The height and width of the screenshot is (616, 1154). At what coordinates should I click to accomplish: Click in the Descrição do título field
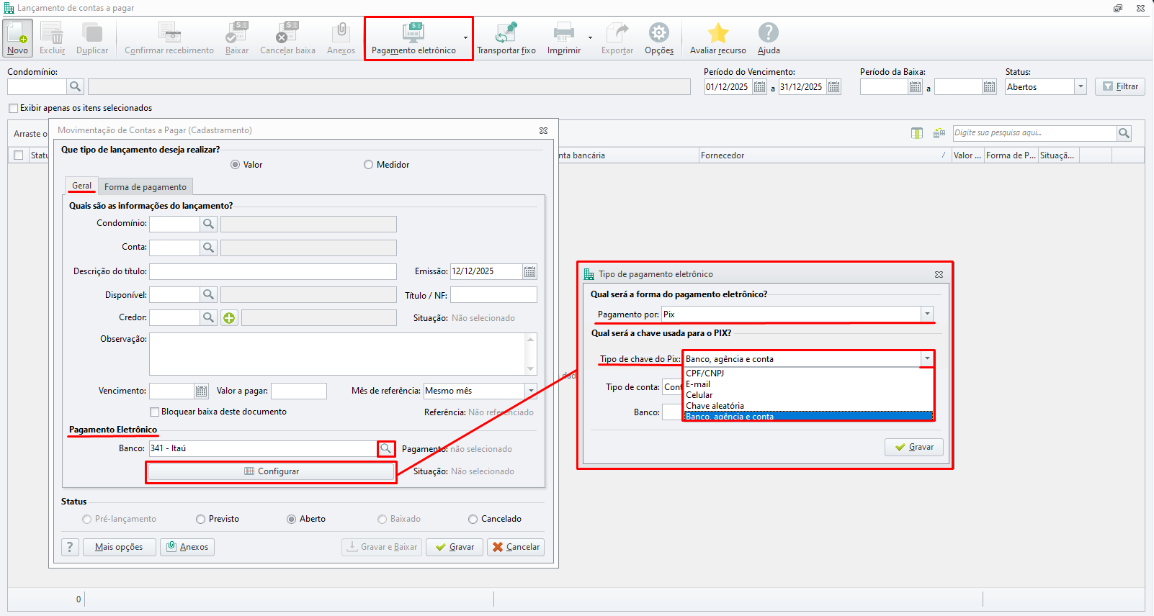[272, 272]
